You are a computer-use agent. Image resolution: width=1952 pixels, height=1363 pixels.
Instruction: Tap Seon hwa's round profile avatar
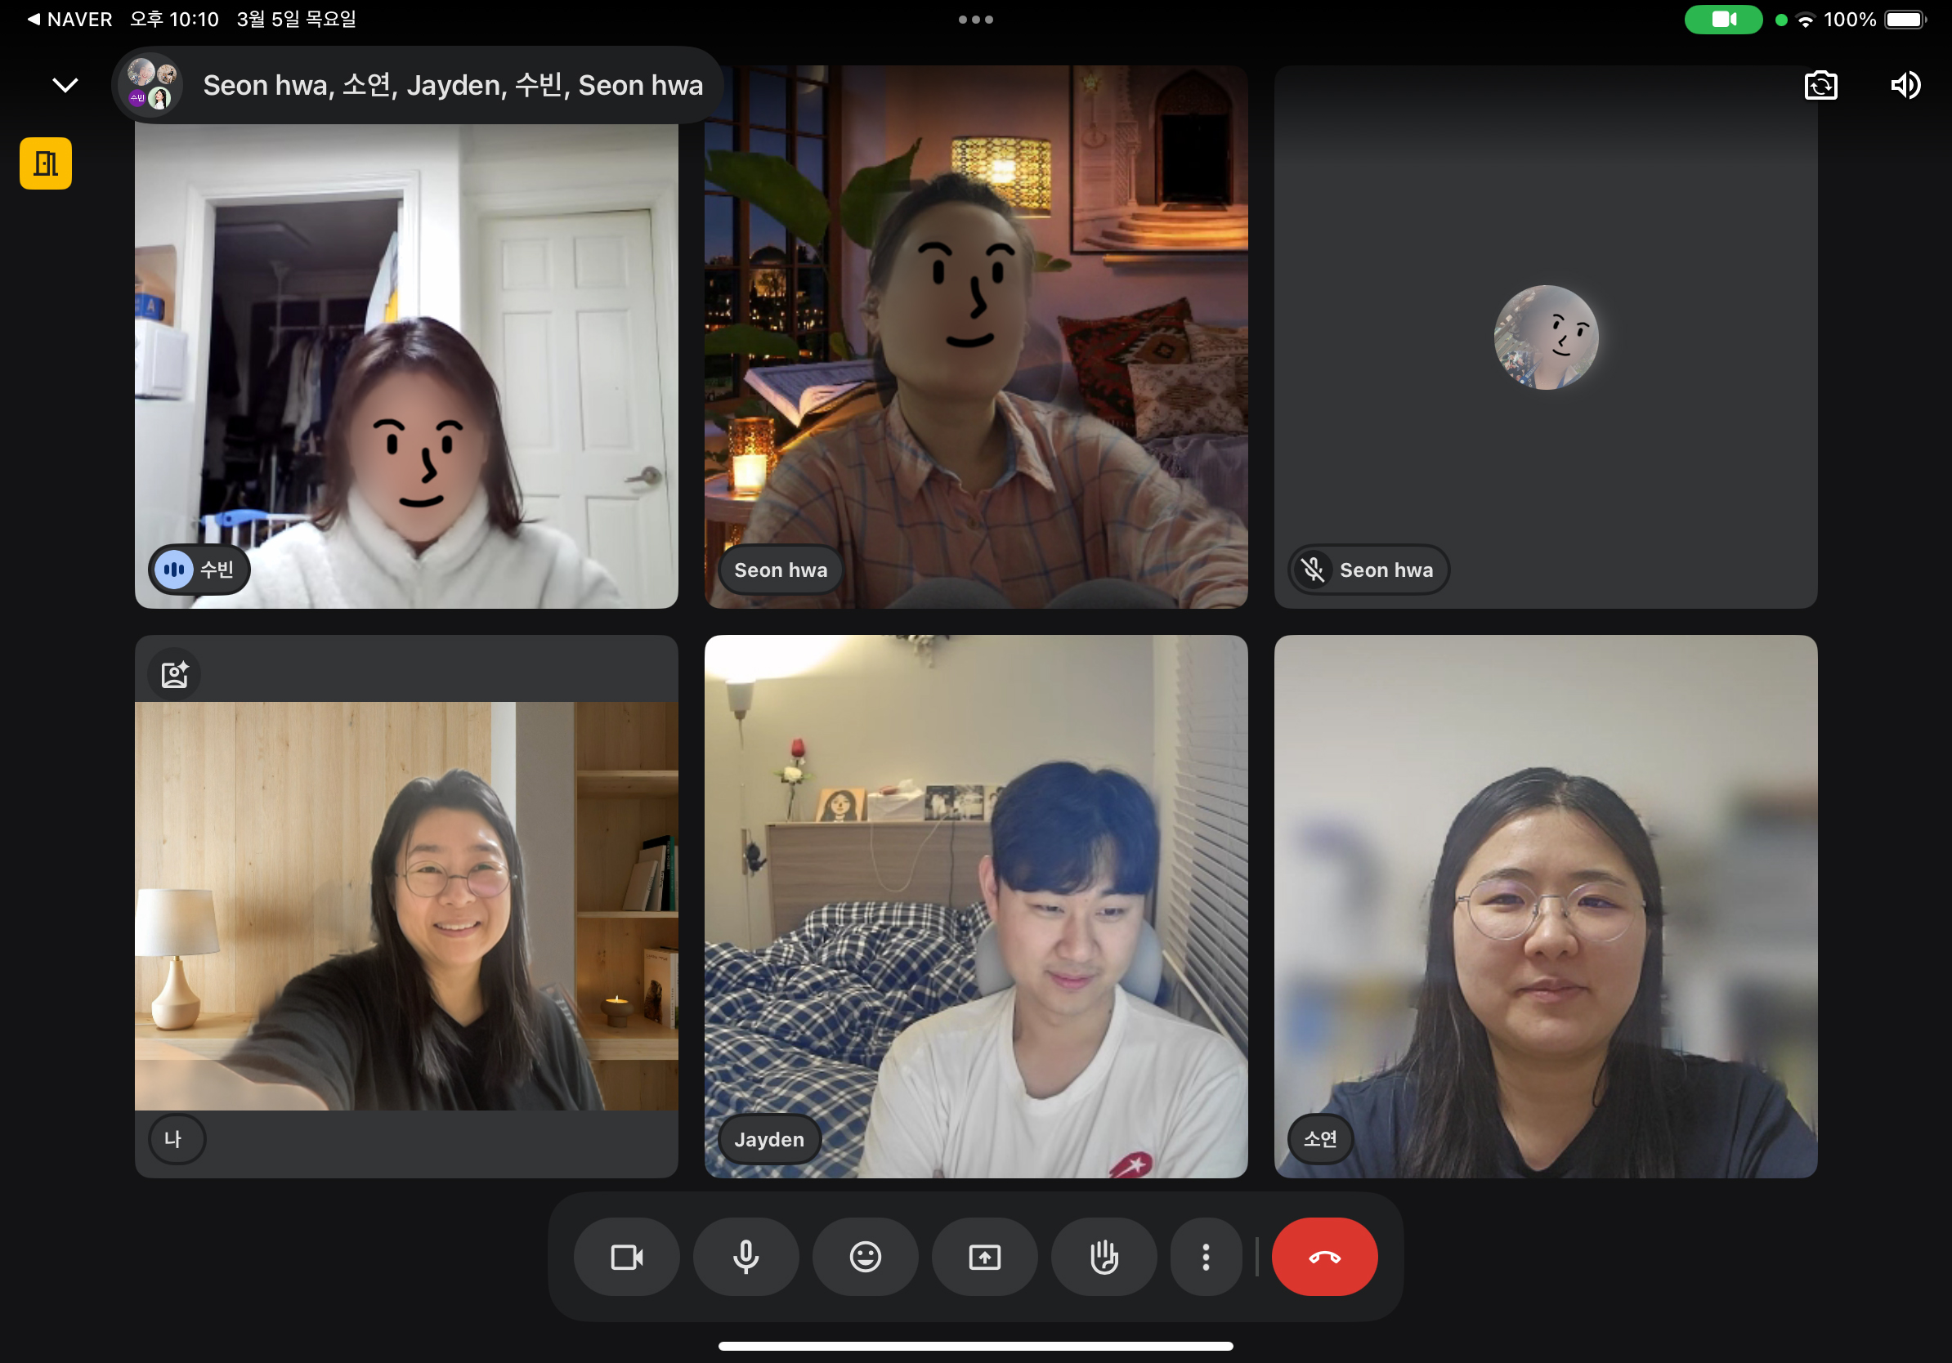(x=1546, y=337)
